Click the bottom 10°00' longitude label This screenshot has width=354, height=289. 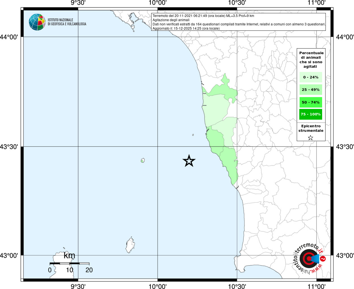158,286
